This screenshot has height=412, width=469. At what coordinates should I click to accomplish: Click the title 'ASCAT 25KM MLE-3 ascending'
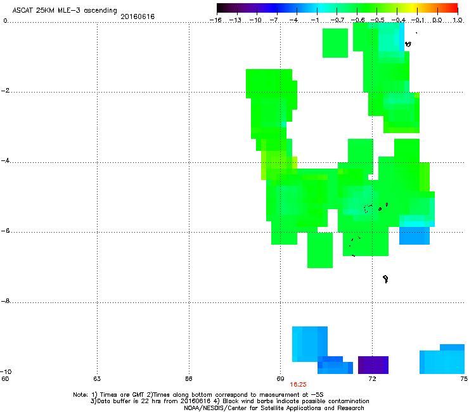tap(65, 10)
